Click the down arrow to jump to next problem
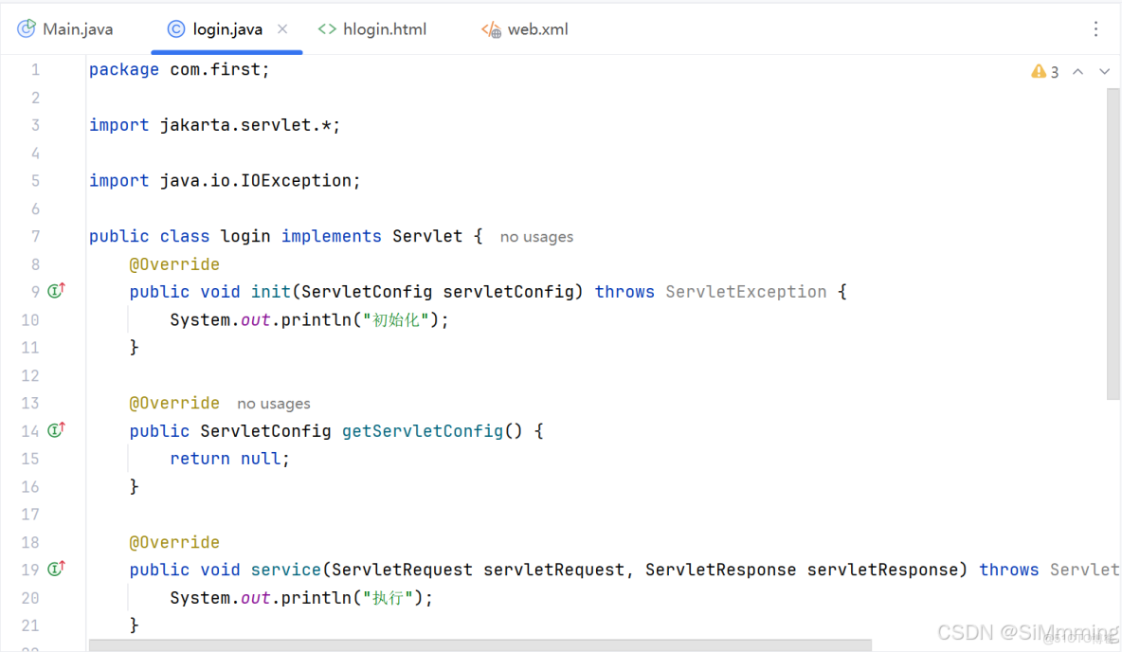The image size is (1122, 652). tap(1104, 71)
